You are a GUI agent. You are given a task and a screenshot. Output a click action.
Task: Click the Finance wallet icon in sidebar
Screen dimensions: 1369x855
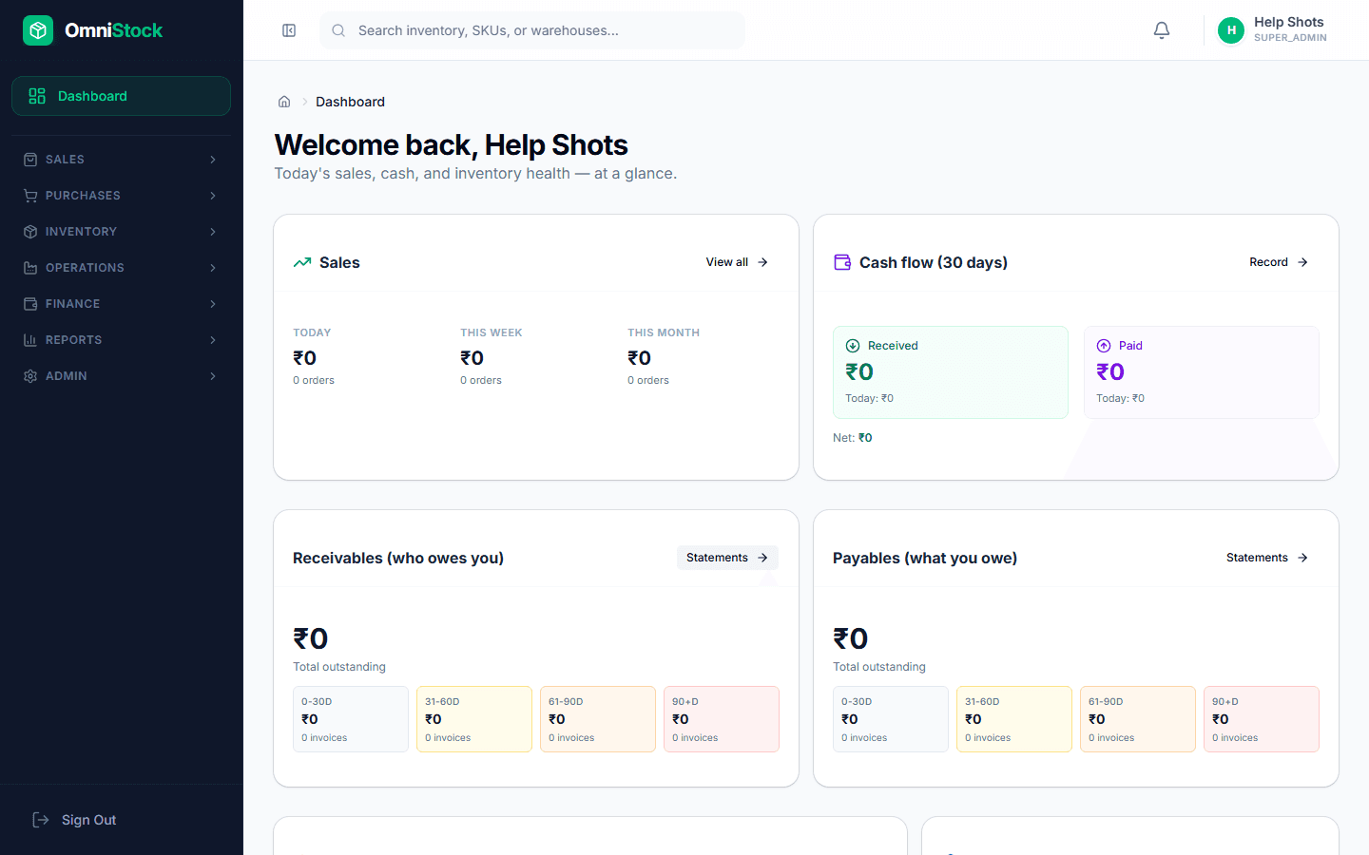(30, 304)
